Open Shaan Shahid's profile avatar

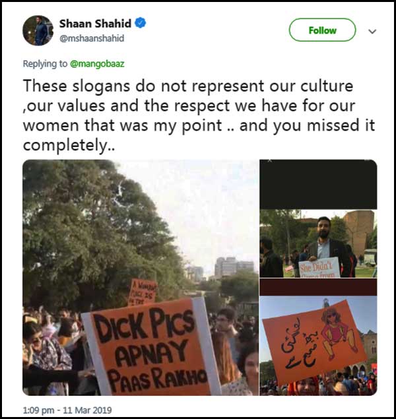point(38,30)
